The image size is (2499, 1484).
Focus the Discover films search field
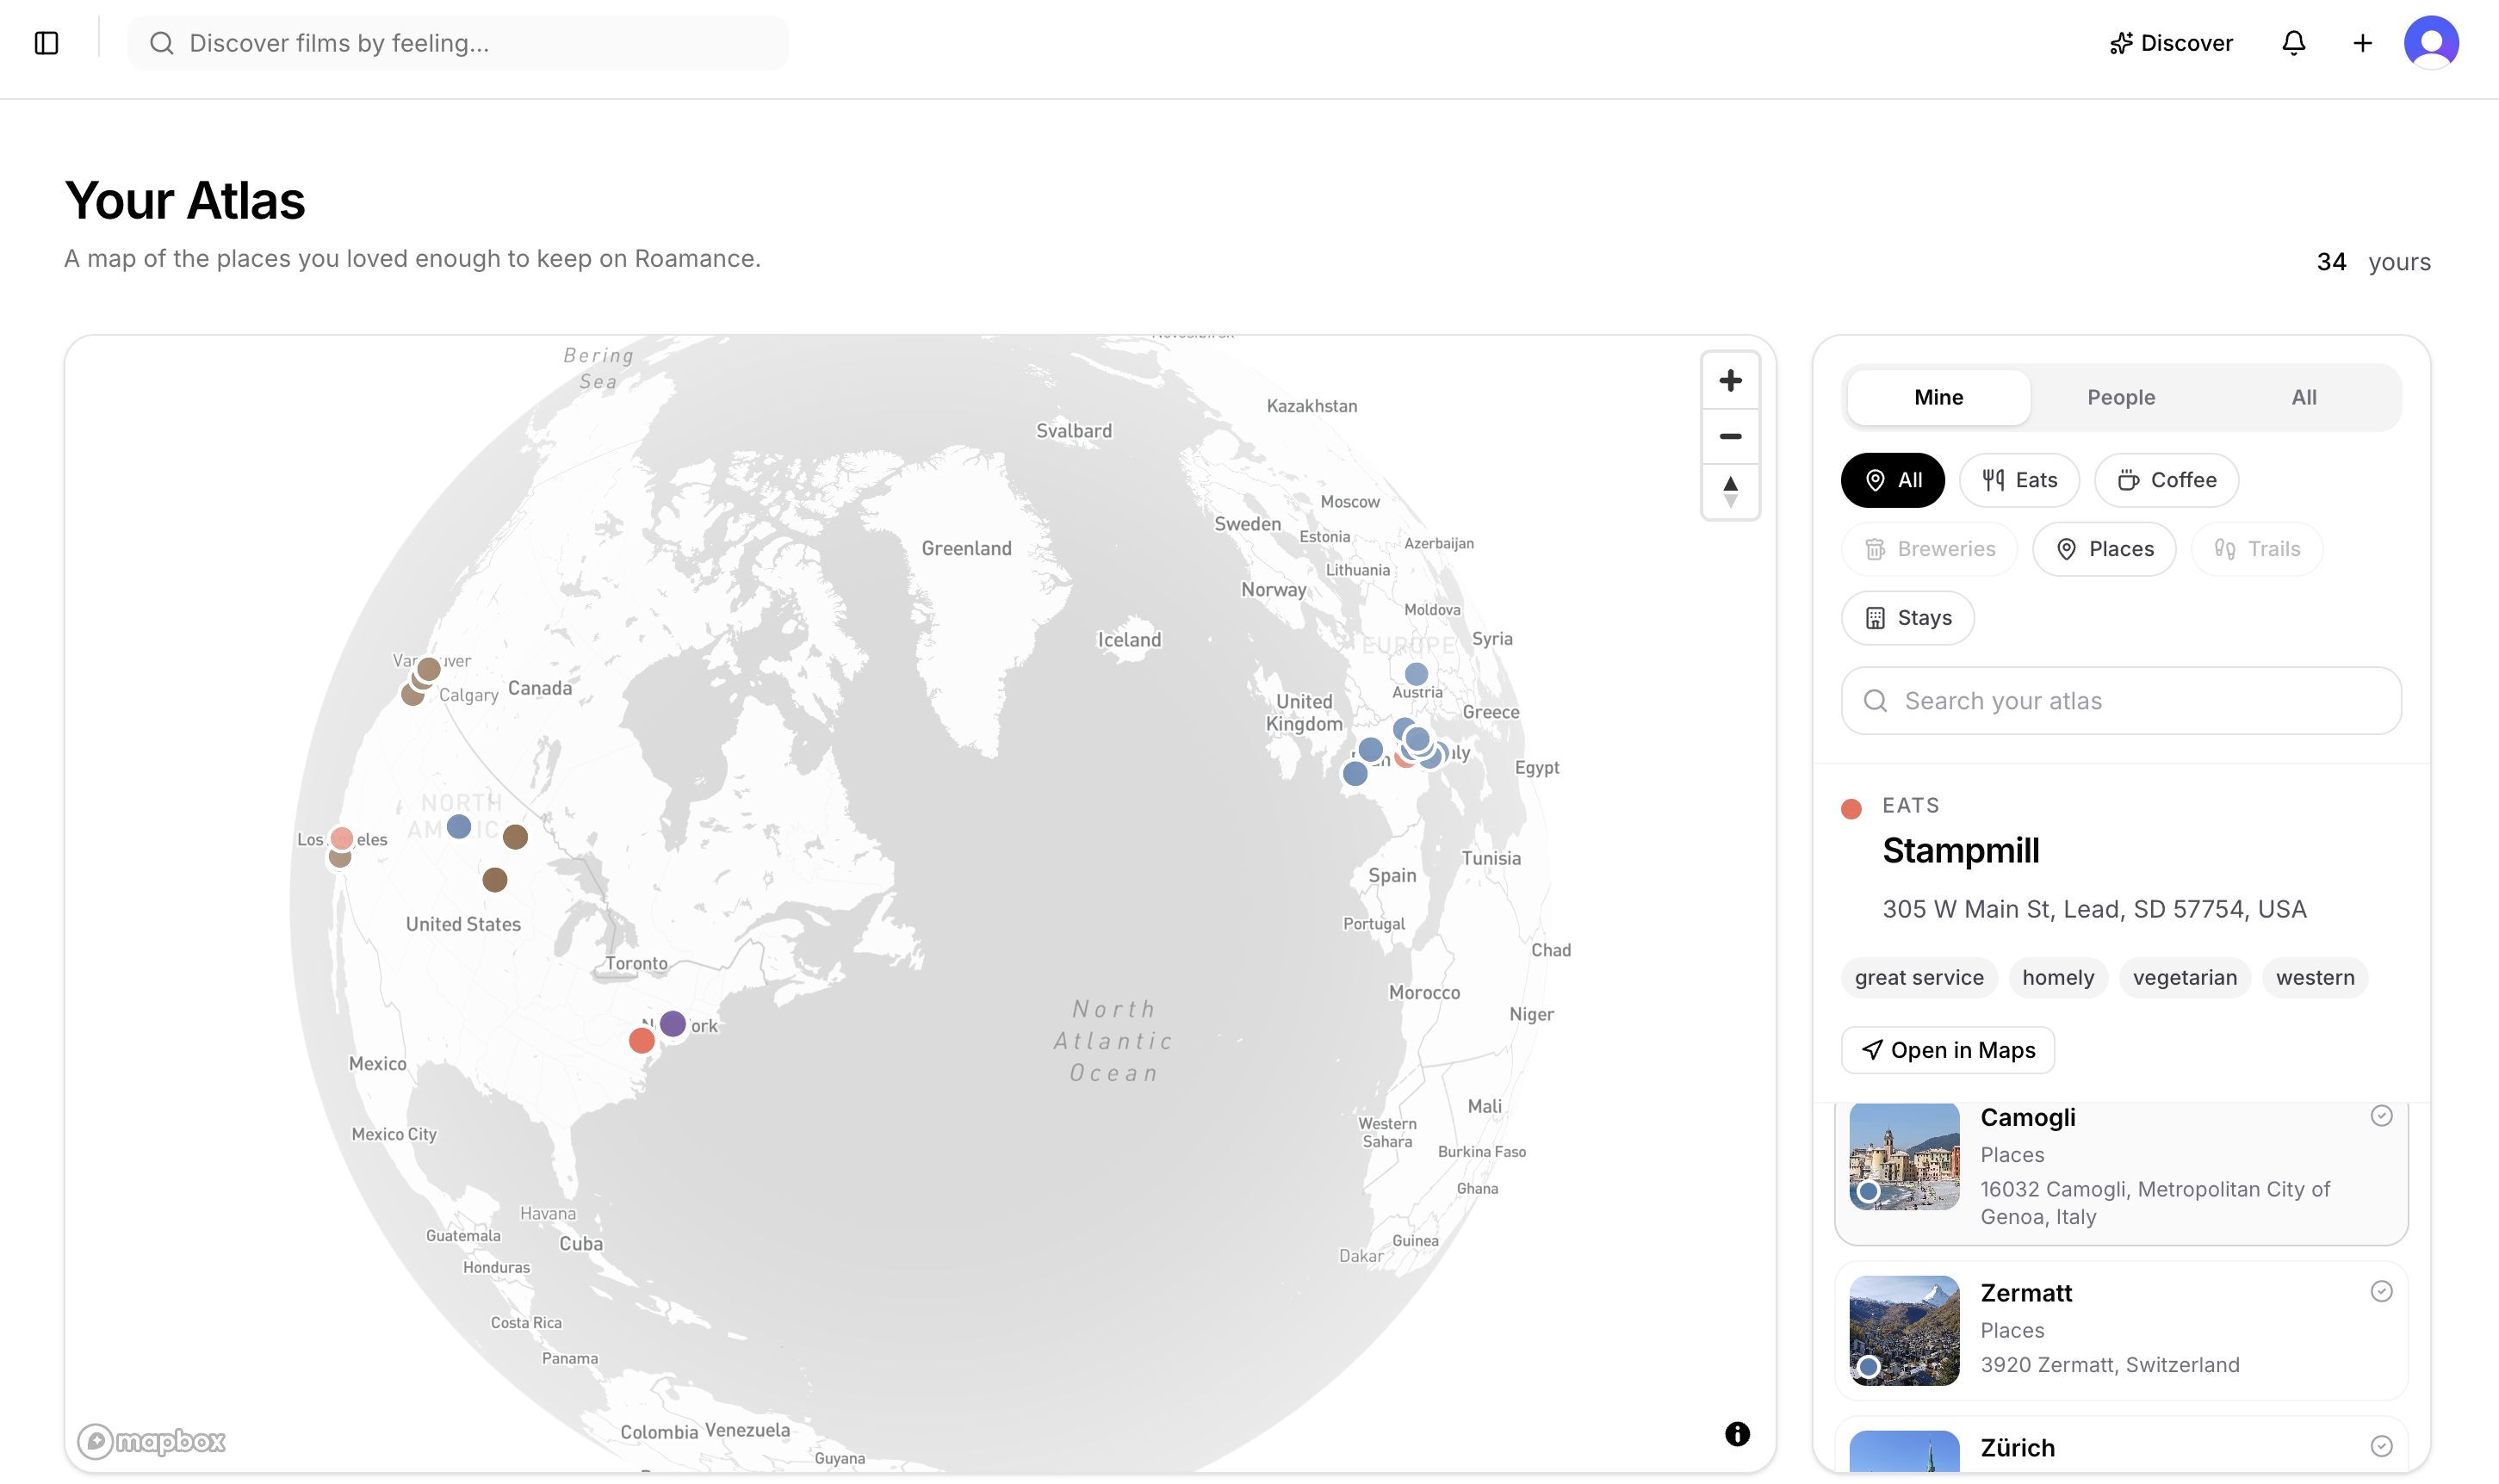457,43
